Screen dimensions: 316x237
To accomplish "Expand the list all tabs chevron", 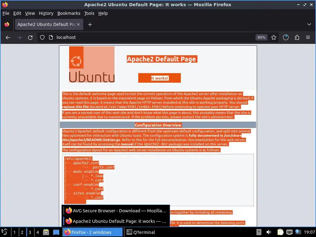I will [309, 24].
